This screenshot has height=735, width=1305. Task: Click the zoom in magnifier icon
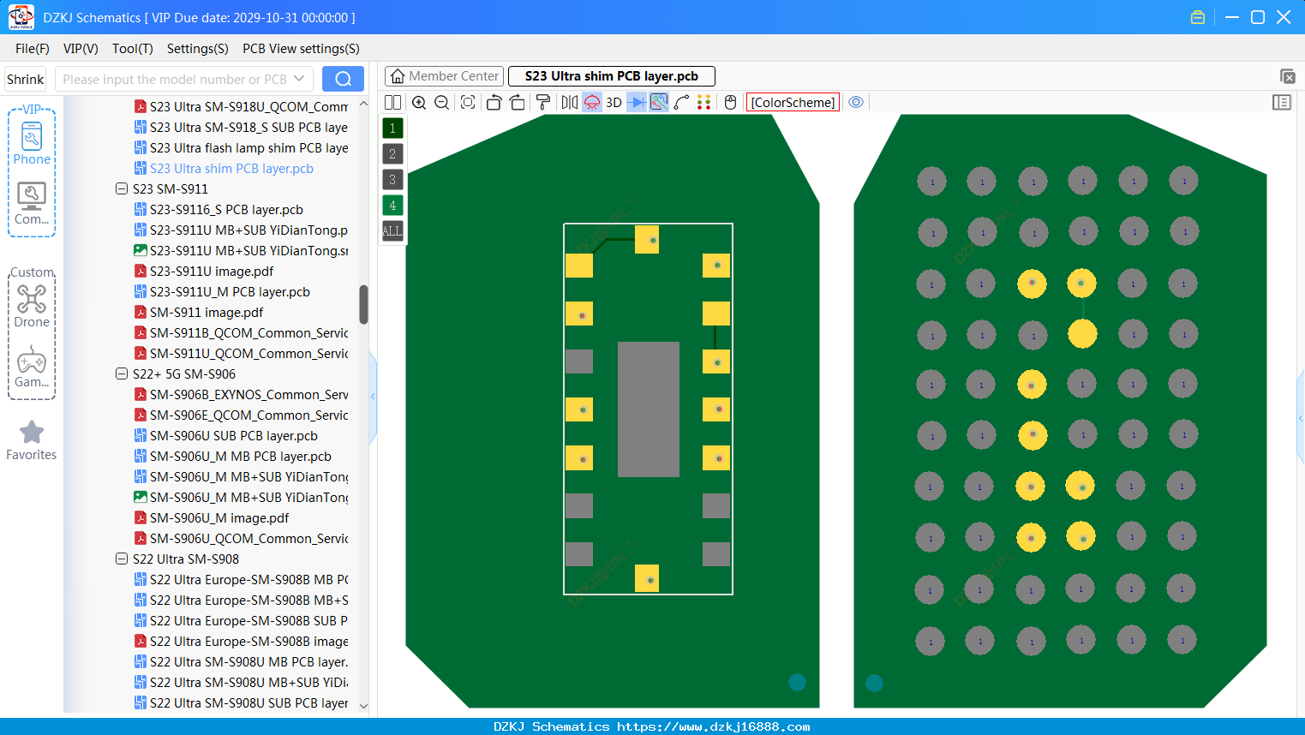click(419, 103)
